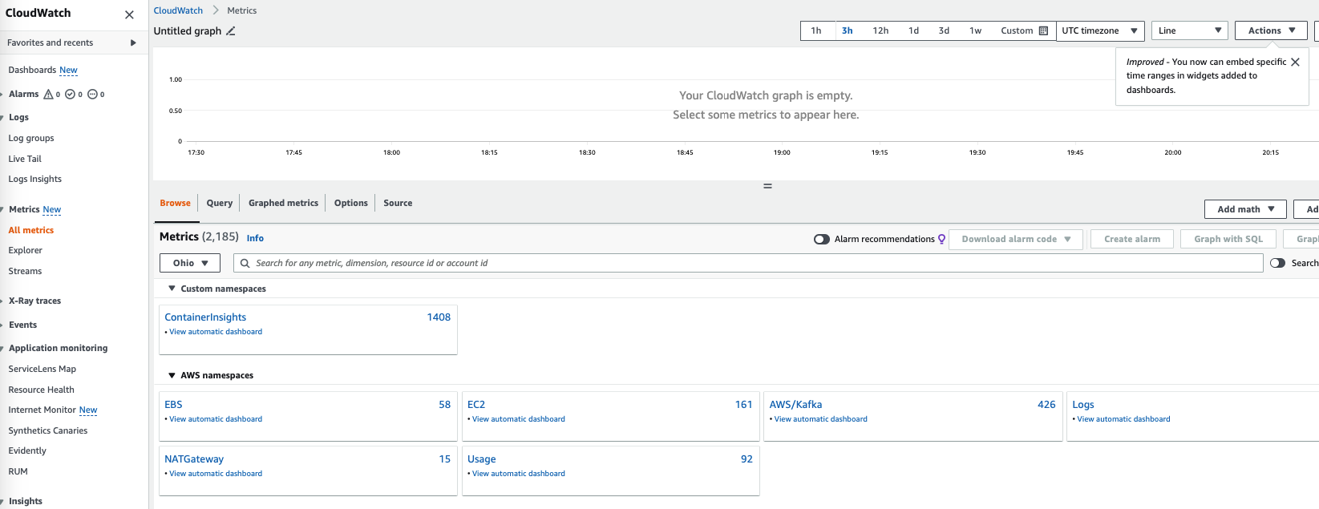This screenshot has height=509, width=1319.
Task: Open Explorer in the sidebar
Action: point(25,250)
